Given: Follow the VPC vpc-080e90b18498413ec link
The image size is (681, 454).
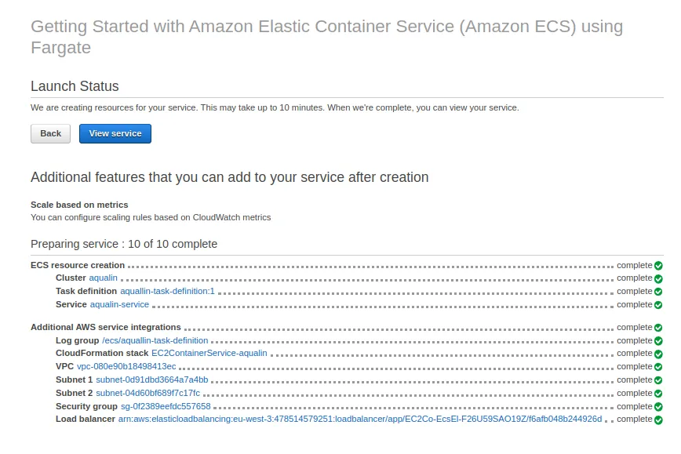Looking at the screenshot, I should pos(126,367).
